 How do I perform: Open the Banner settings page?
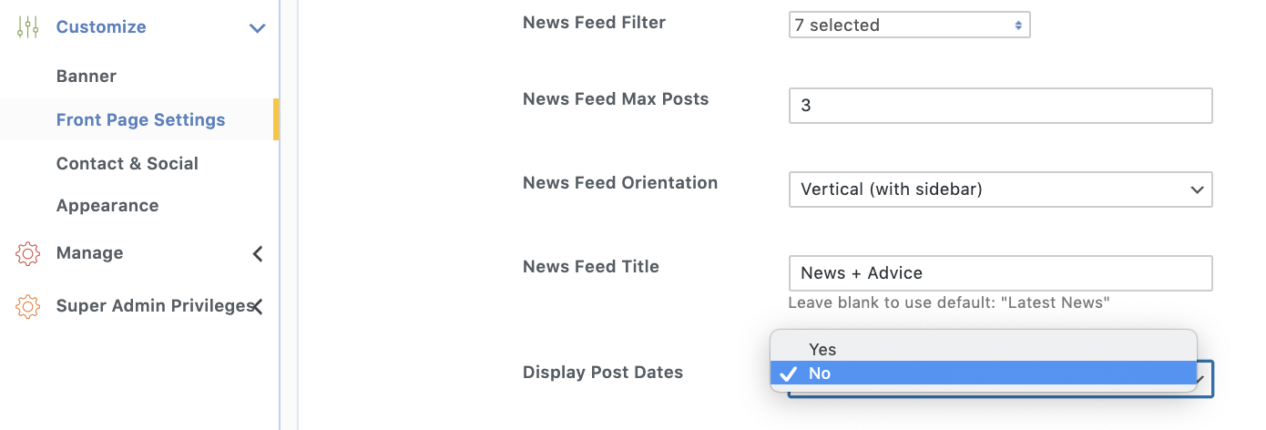(87, 77)
